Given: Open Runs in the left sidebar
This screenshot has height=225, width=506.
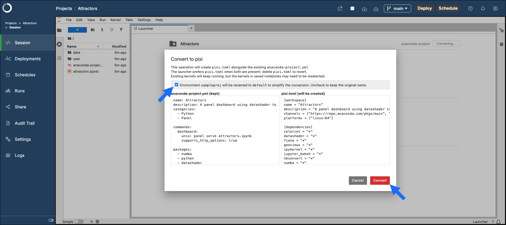Looking at the screenshot, I should (28, 91).
